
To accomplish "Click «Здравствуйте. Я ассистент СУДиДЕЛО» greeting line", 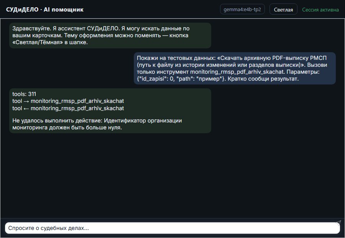I will (x=66, y=28).
